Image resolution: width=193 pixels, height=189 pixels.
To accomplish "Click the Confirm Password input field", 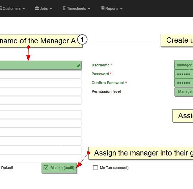I will [x=184, y=83].
